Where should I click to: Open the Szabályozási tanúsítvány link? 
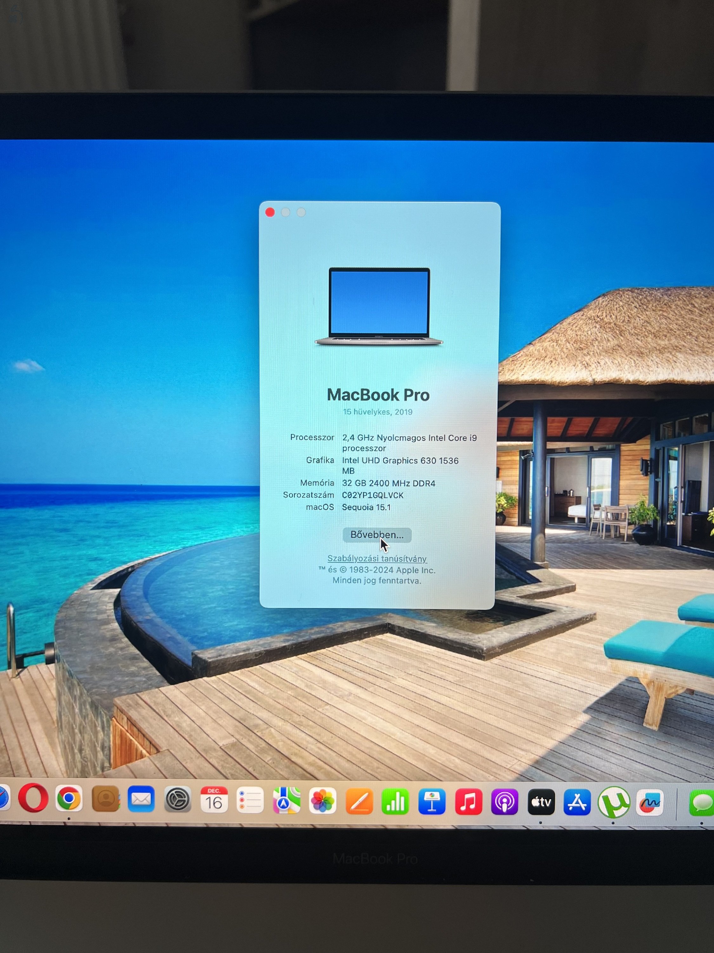[x=377, y=559]
